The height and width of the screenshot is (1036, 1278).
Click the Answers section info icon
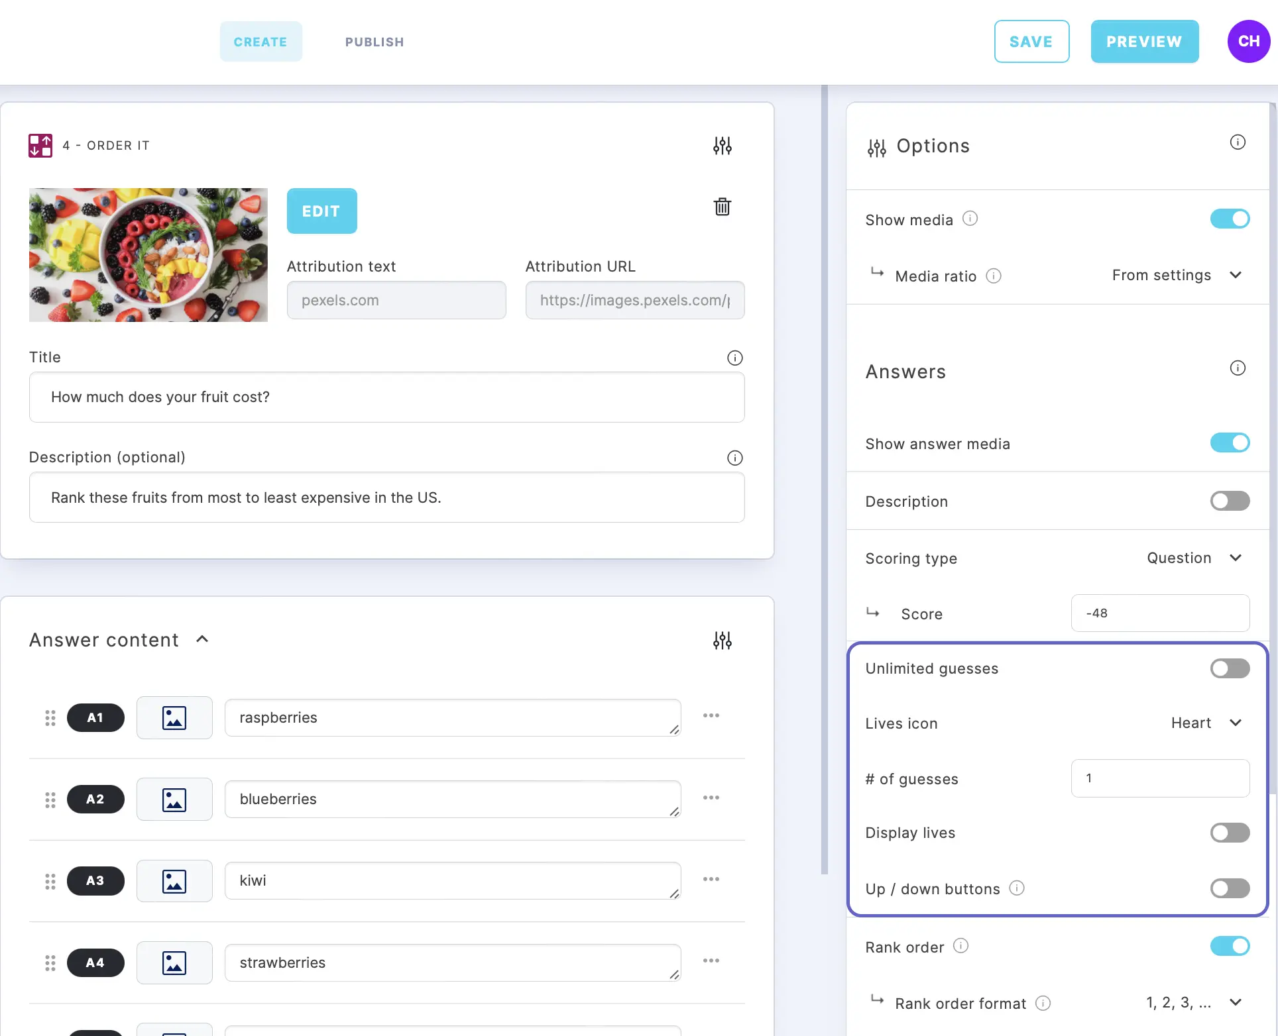1238,368
